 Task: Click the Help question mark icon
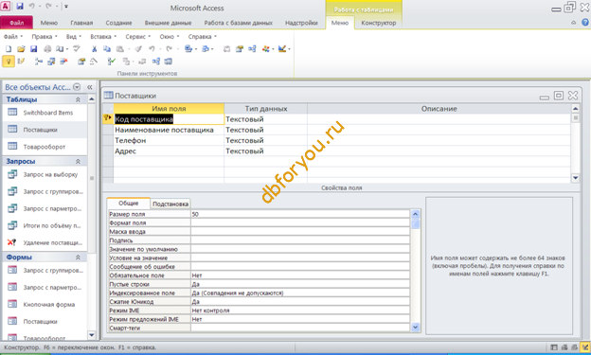pos(585,23)
